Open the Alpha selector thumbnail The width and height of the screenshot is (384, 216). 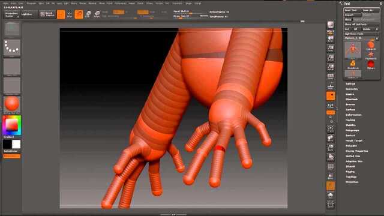12,67
